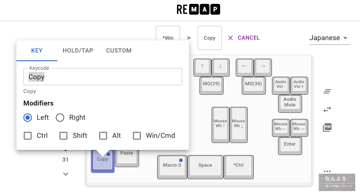Image resolution: width=360 pixels, height=196 pixels.
Task: Select the Right modifiers radio button
Action: click(x=60, y=118)
